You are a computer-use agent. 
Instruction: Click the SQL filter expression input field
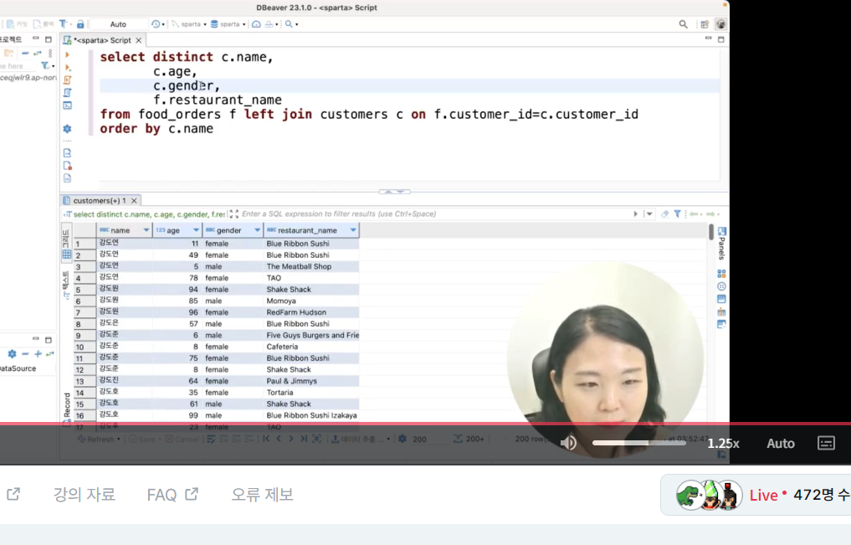(x=434, y=213)
